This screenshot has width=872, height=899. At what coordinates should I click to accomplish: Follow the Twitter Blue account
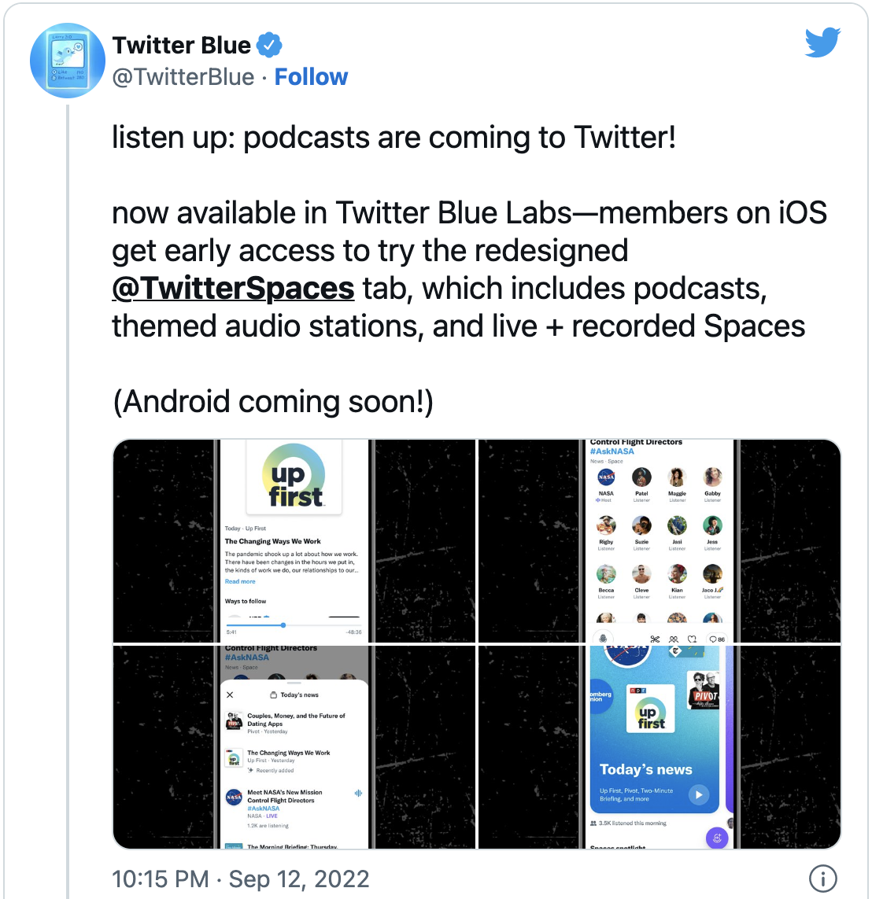pos(311,77)
